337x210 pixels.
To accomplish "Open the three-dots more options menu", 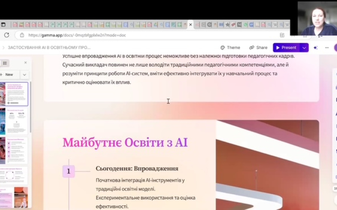I will tap(327, 47).
